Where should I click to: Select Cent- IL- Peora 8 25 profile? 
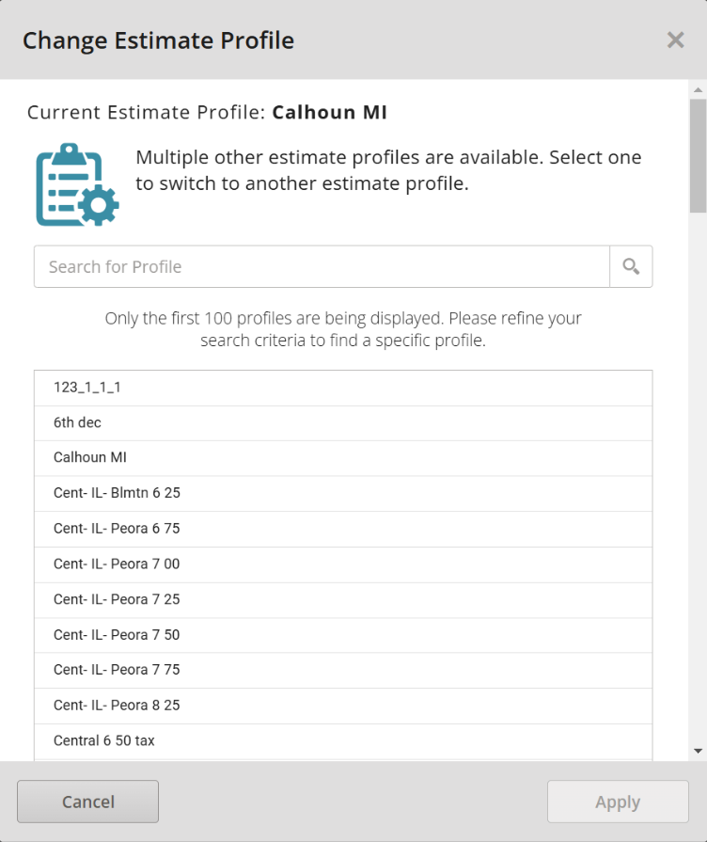point(343,706)
